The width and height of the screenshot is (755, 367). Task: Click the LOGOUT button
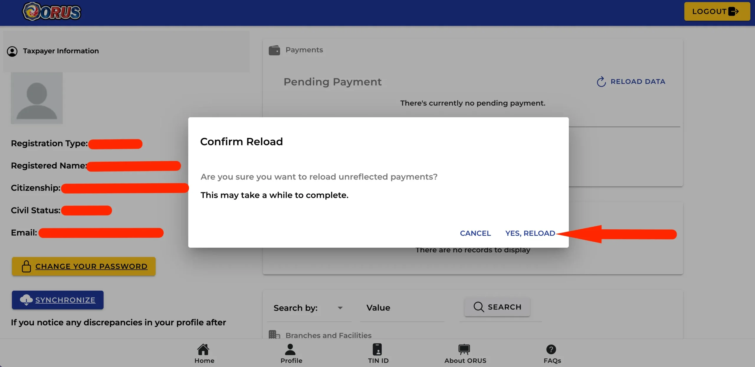(717, 11)
